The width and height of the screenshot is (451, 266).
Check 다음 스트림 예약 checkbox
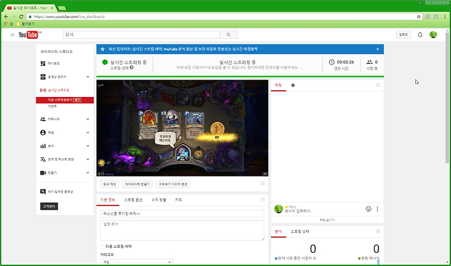(102, 246)
